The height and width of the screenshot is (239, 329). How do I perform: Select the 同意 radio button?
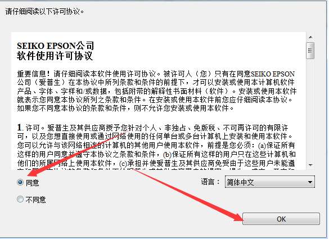[20, 182]
